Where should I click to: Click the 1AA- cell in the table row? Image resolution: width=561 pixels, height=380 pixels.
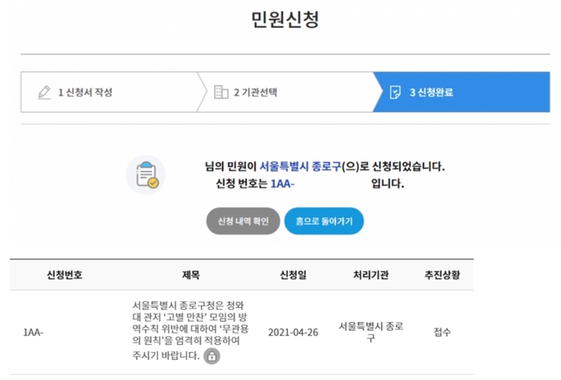point(32,333)
